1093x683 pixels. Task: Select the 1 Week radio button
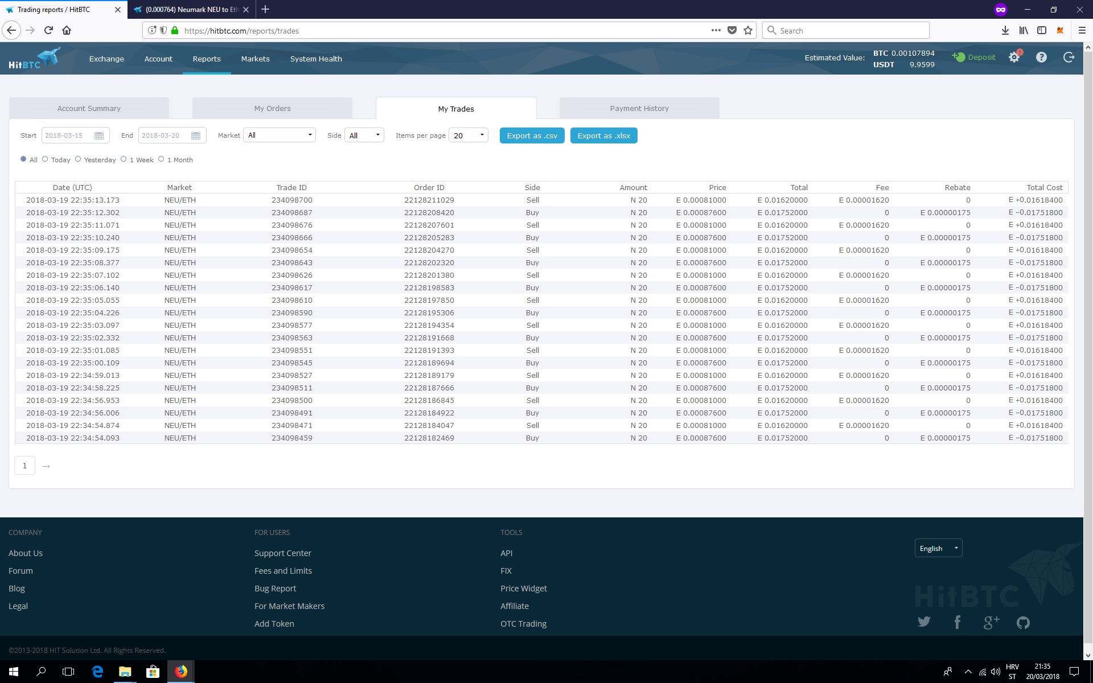[x=124, y=159]
